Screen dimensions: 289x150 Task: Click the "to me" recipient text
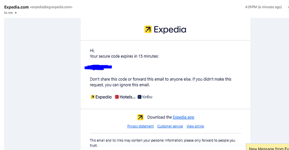coord(8,13)
